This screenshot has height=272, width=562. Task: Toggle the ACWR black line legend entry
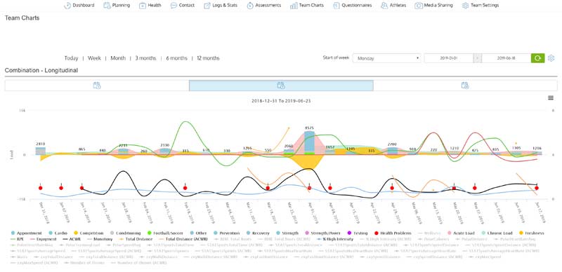tap(71, 239)
